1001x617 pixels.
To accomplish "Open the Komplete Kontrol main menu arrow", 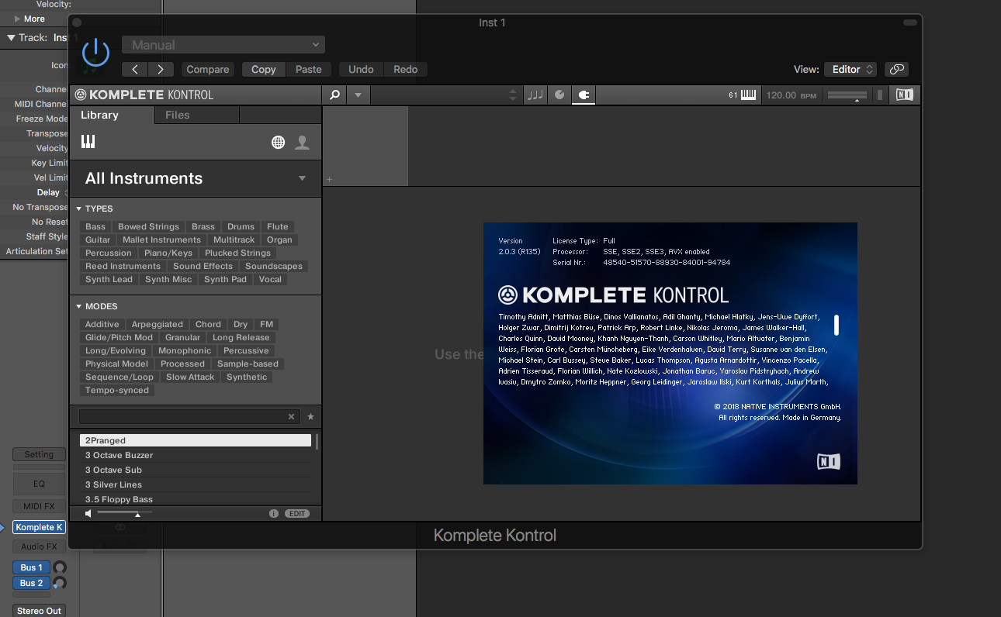I will click(358, 95).
